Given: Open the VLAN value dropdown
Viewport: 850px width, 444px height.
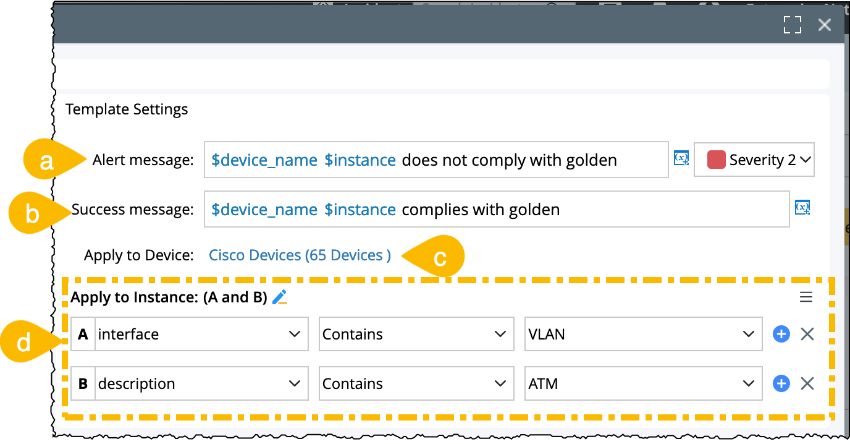Looking at the screenshot, I should pos(642,335).
